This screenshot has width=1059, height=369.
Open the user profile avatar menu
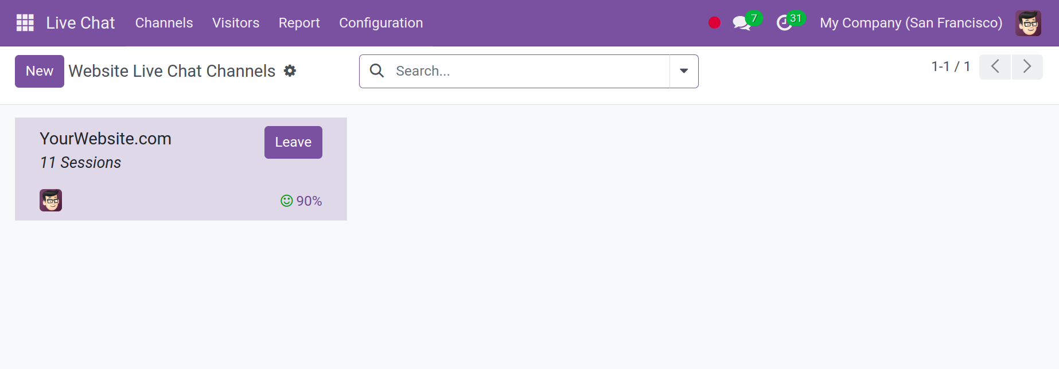point(1028,23)
